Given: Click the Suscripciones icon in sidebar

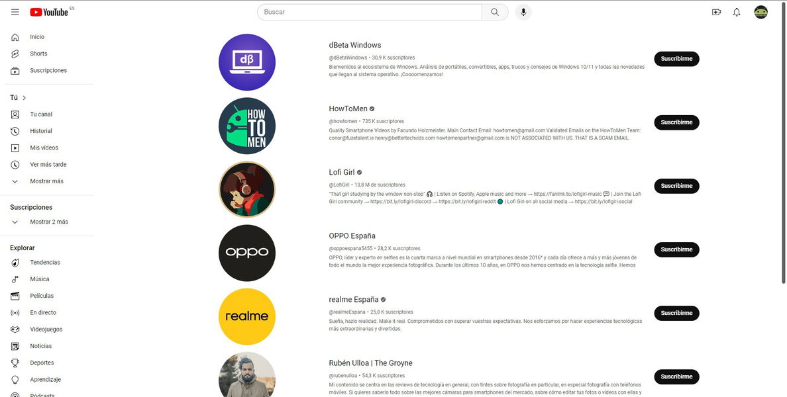Looking at the screenshot, I should point(15,71).
